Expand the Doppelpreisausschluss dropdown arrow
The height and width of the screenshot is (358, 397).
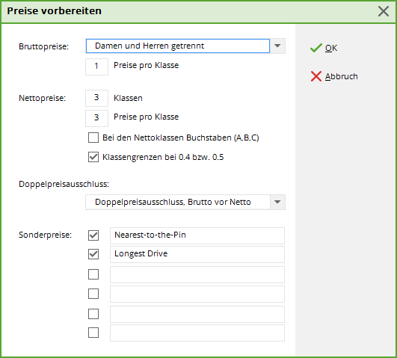(x=277, y=202)
